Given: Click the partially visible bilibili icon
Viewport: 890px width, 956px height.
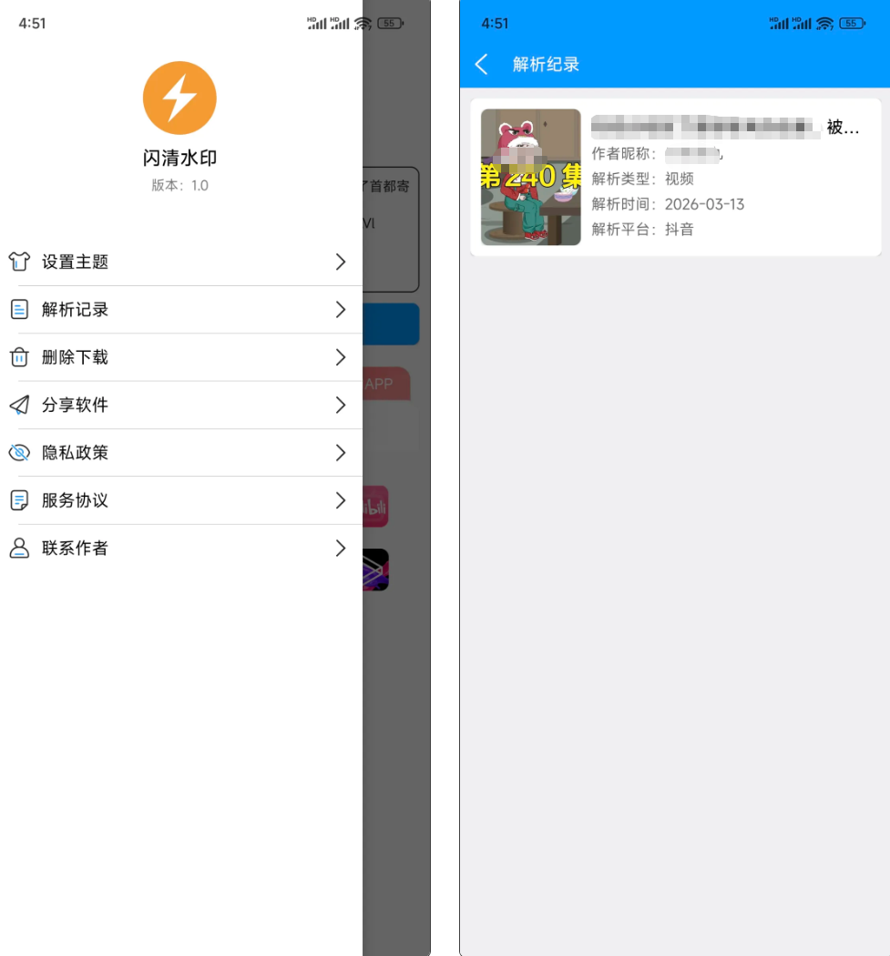Looking at the screenshot, I should pos(374,507).
